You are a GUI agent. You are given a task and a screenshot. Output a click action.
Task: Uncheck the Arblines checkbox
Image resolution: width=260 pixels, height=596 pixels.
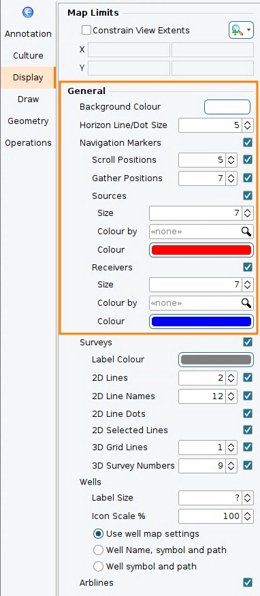pyautogui.click(x=248, y=582)
